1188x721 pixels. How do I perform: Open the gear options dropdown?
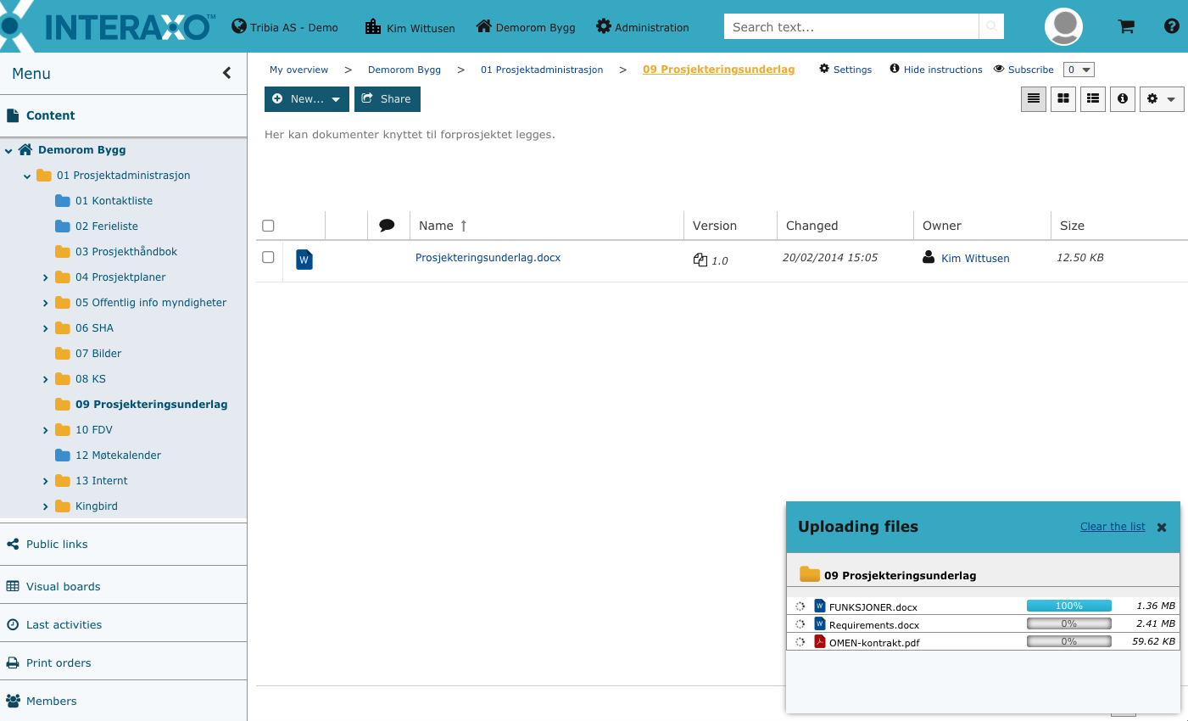point(1161,99)
